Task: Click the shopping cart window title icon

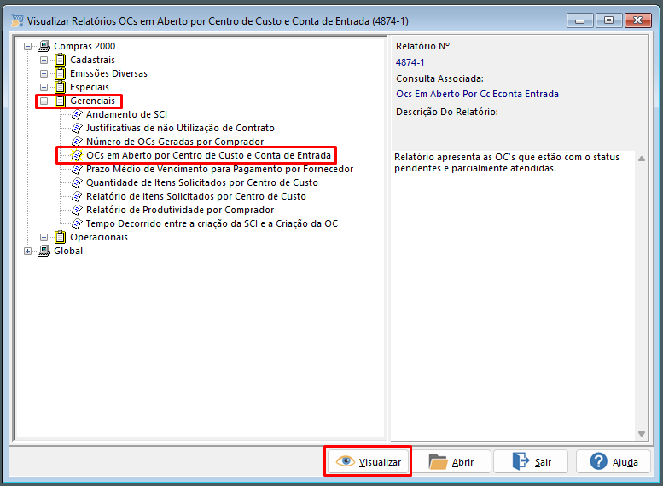Action: pos(17,20)
